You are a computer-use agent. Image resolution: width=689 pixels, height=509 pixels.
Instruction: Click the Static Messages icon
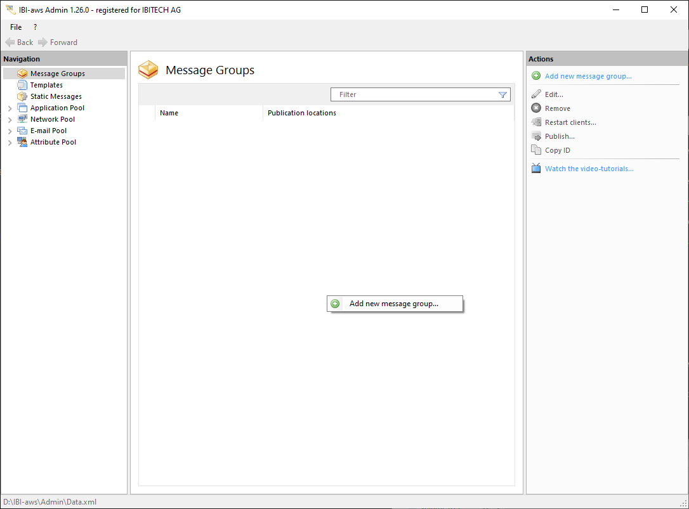click(x=22, y=96)
